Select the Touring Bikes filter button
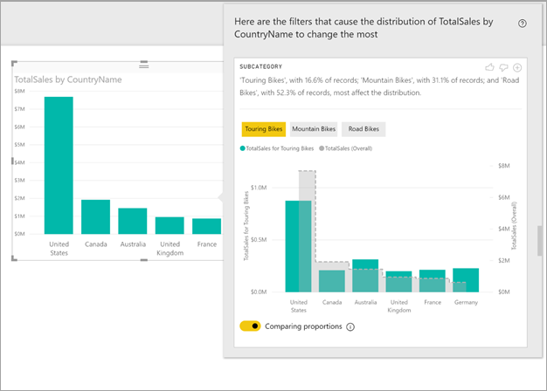Screen dimensions: 547x391 coord(264,129)
